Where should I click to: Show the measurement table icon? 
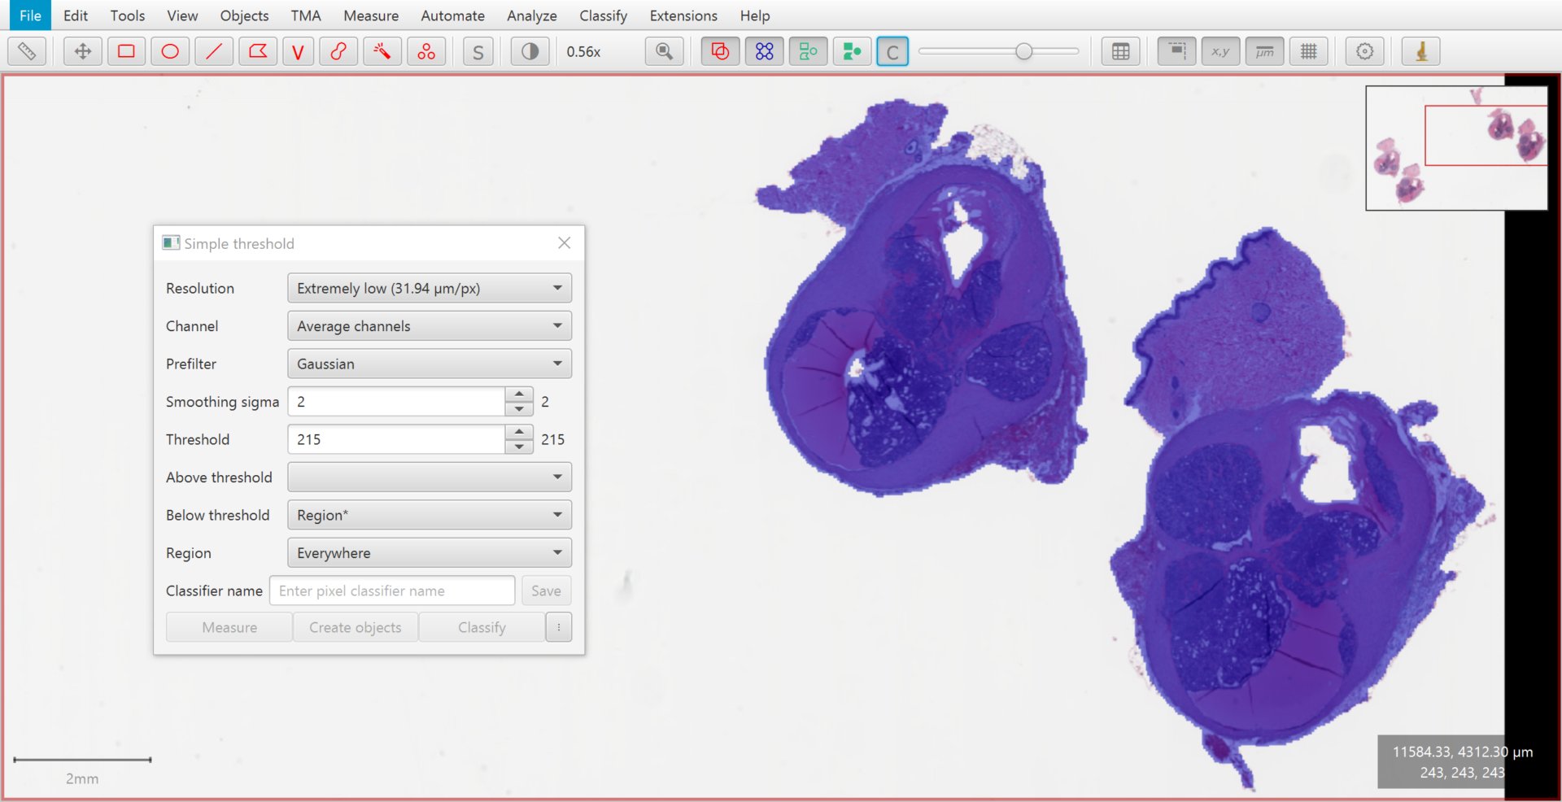coord(1120,51)
